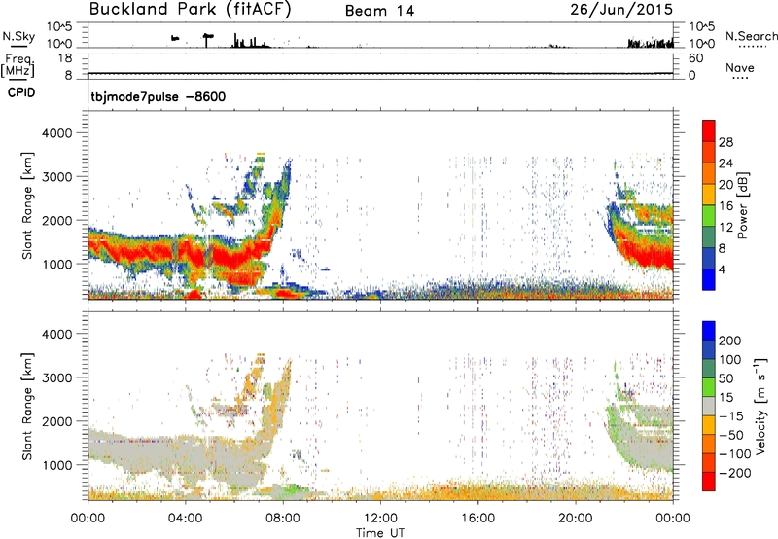
Task: Click the '4000' tick of the power panel
Action: tap(57, 133)
